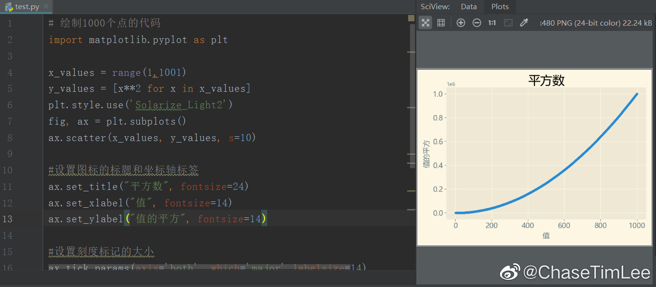Switch to the Data tab in SciView
Viewport: 656px width, 287px height.
[469, 7]
